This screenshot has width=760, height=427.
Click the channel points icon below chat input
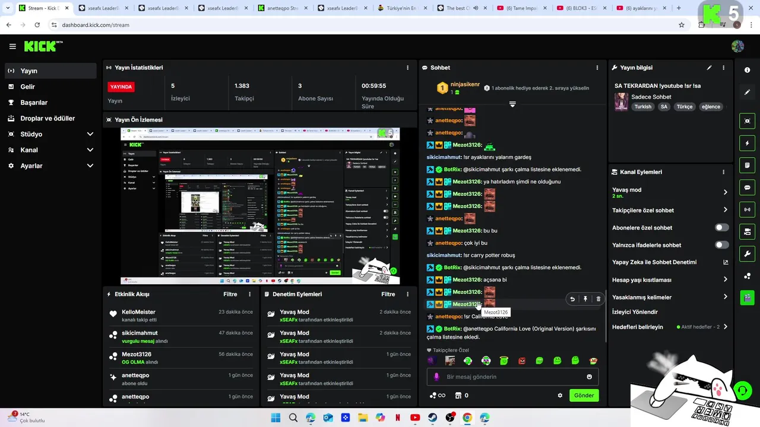click(433, 396)
